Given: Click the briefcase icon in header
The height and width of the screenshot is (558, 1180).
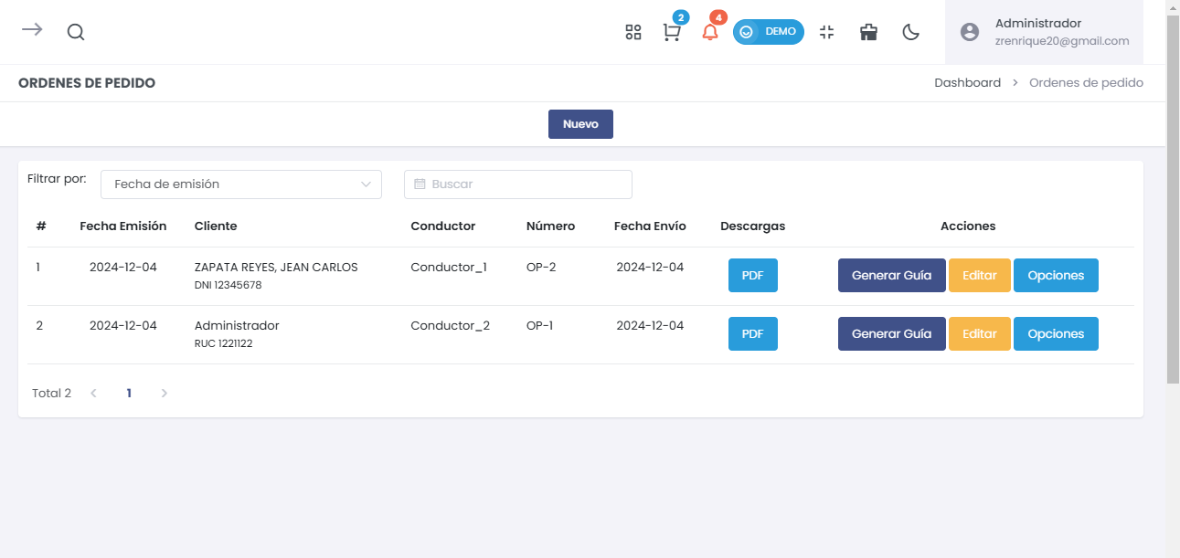Looking at the screenshot, I should [868, 32].
